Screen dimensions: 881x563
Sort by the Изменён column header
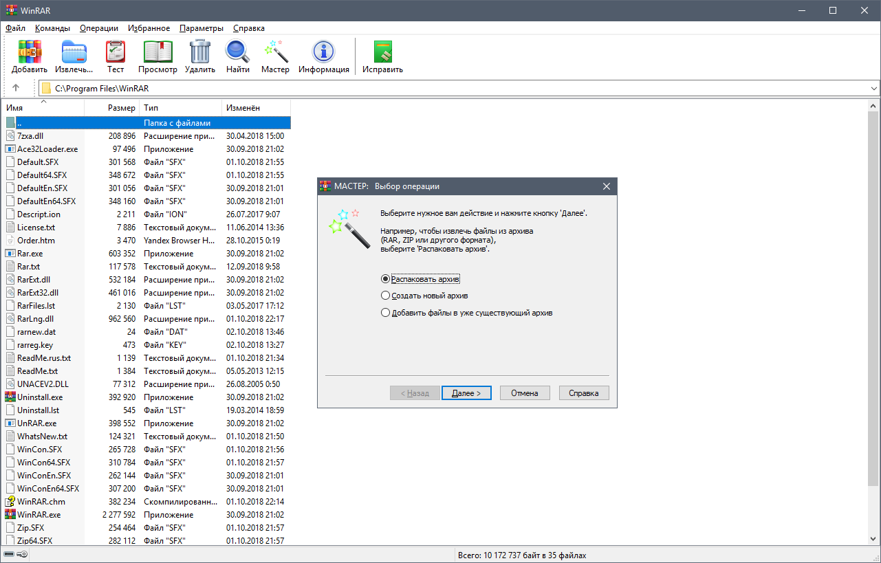(257, 108)
